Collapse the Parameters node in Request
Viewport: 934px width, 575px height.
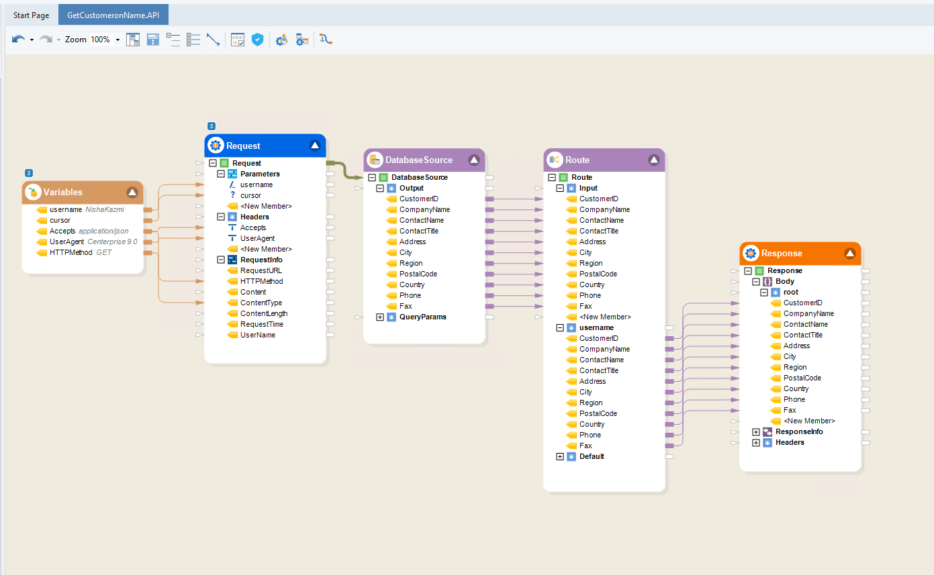point(221,174)
